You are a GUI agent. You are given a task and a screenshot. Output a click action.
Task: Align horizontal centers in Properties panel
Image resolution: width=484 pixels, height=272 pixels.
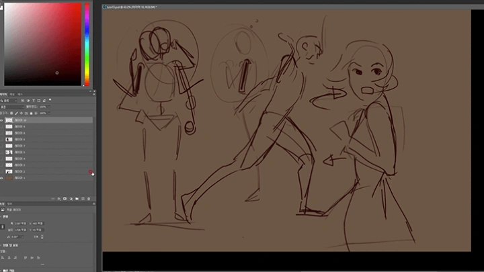tap(9, 257)
